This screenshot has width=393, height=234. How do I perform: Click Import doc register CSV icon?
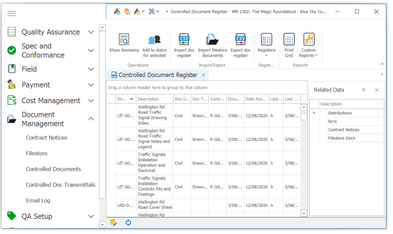point(184,40)
